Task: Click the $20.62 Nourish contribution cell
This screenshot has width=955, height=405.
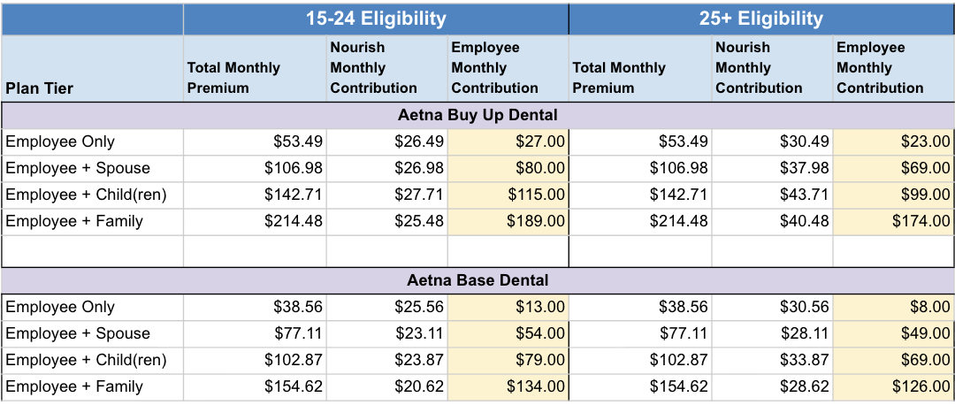Action: pyautogui.click(x=386, y=386)
